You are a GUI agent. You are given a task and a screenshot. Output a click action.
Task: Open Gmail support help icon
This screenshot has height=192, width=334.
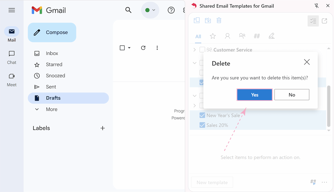click(171, 10)
